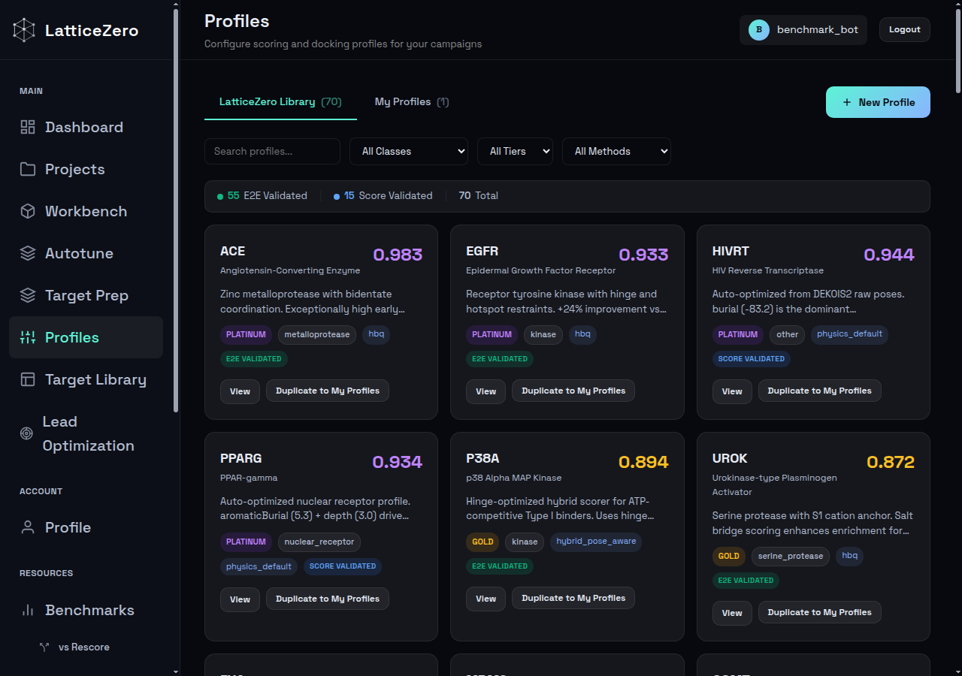Duplicate P38A to My Profiles

pyautogui.click(x=573, y=598)
